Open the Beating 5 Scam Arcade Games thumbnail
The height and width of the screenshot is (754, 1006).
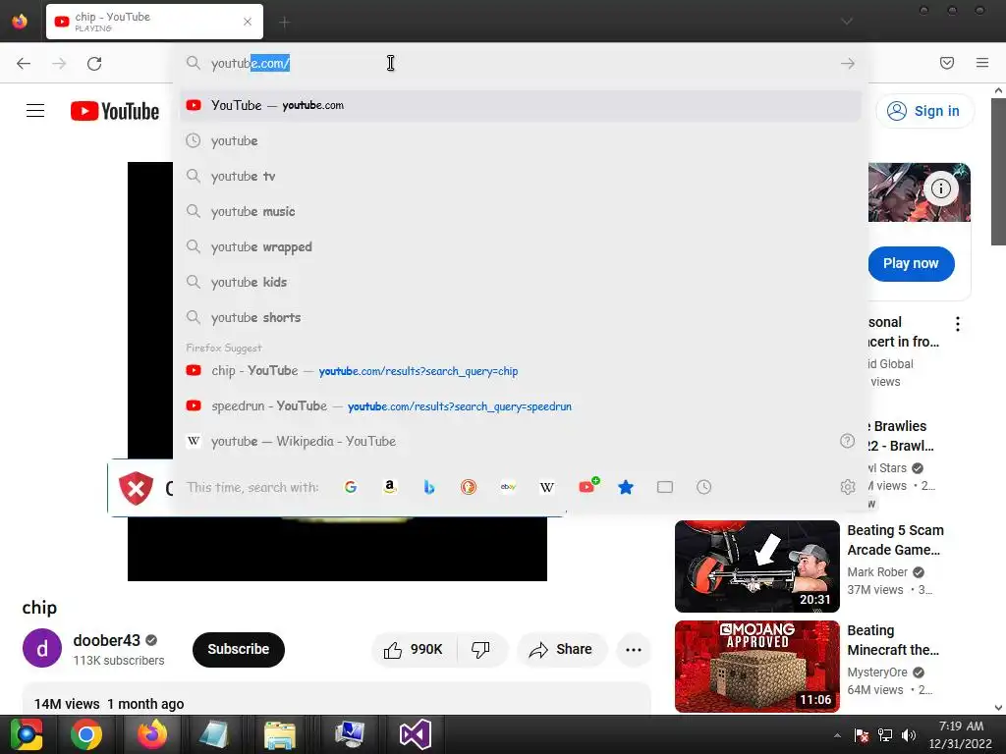coord(757,566)
